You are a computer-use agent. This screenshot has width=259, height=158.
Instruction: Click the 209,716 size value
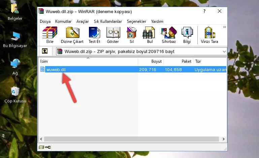point(148,70)
